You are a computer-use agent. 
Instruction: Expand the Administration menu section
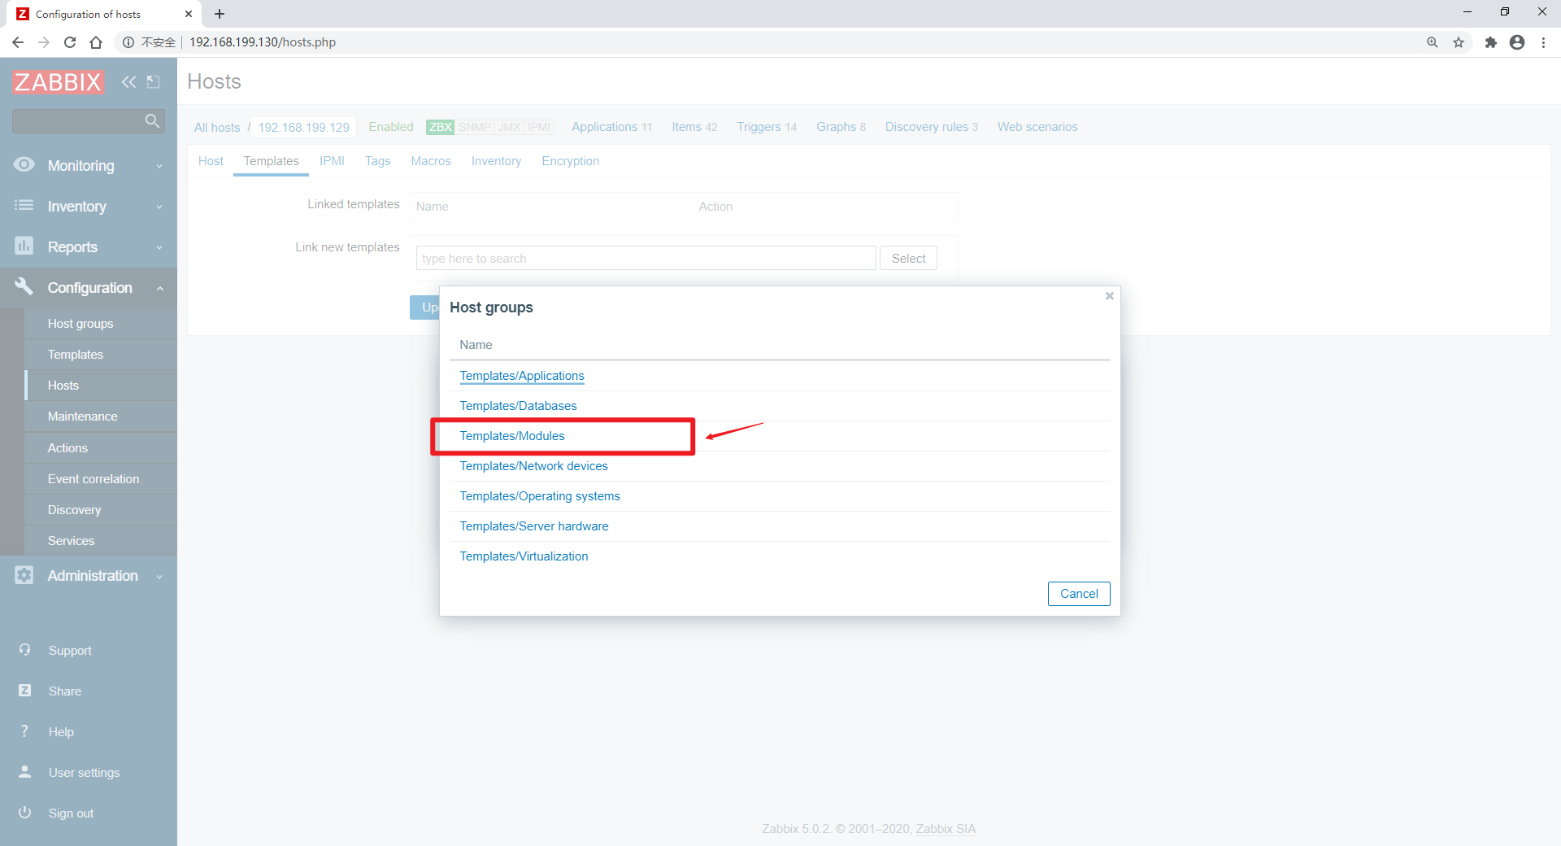(89, 576)
